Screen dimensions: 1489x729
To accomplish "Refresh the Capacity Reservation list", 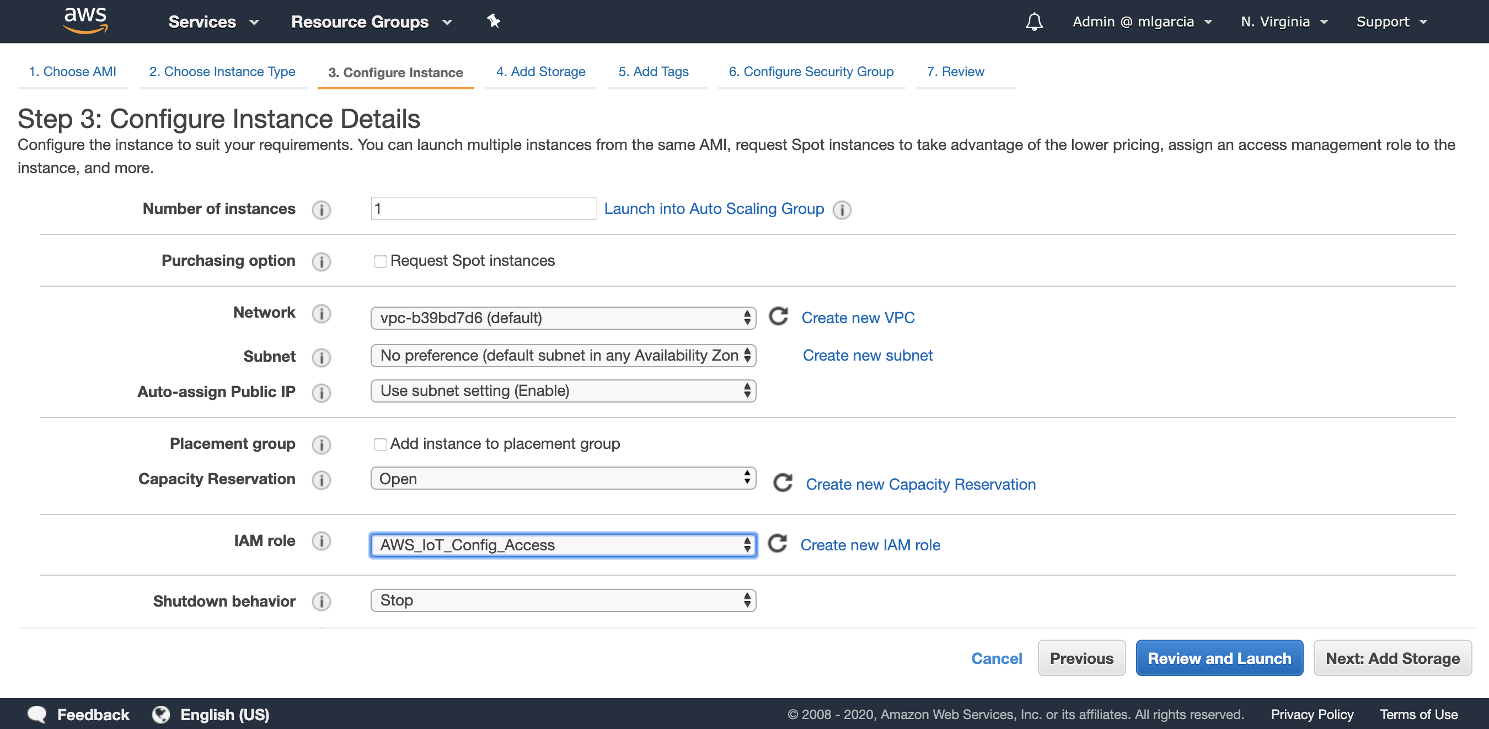I will click(x=783, y=483).
